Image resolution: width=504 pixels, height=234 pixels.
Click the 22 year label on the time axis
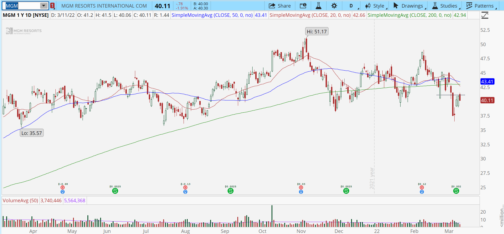[377, 231]
